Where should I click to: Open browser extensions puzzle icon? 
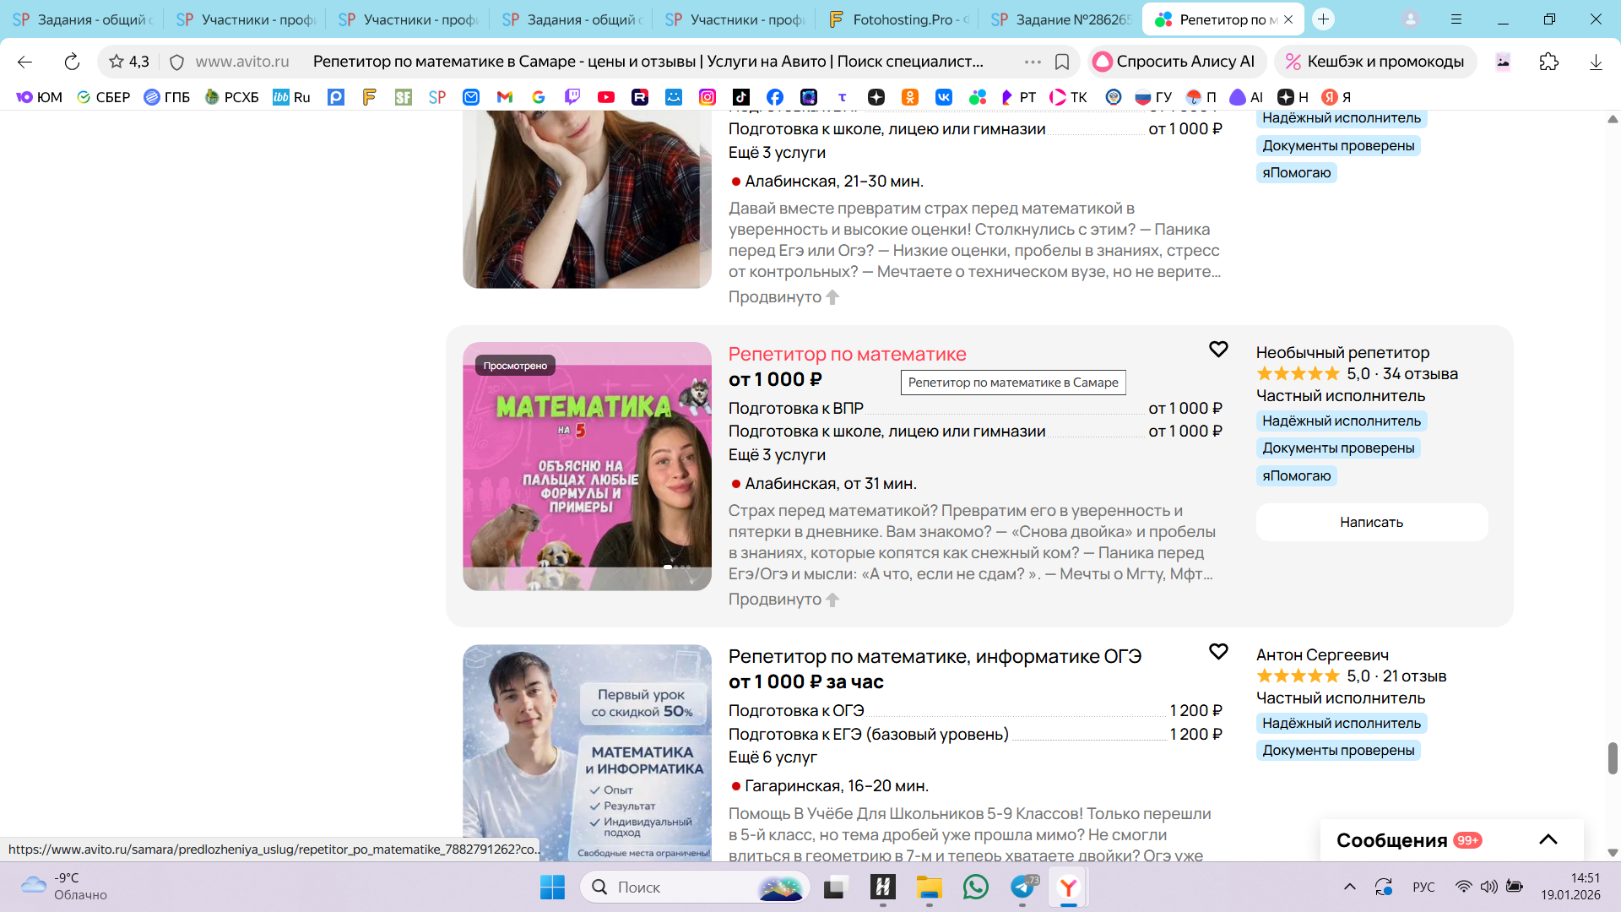point(1548,62)
